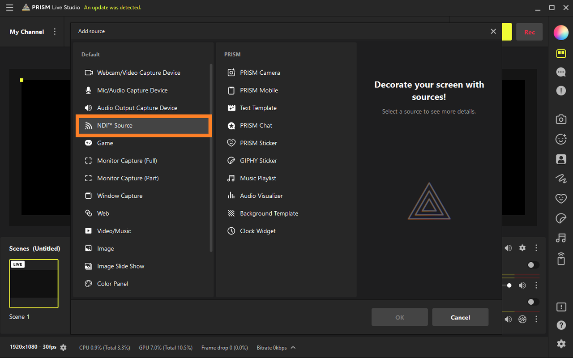Choose Monitor Capture (Full)
The width and height of the screenshot is (573, 358).
[143, 161]
